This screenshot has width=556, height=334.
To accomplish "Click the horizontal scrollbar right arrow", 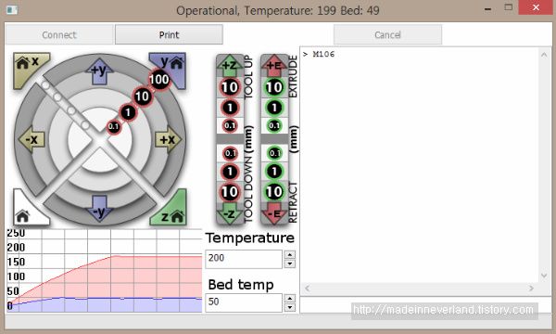I will (x=531, y=289).
